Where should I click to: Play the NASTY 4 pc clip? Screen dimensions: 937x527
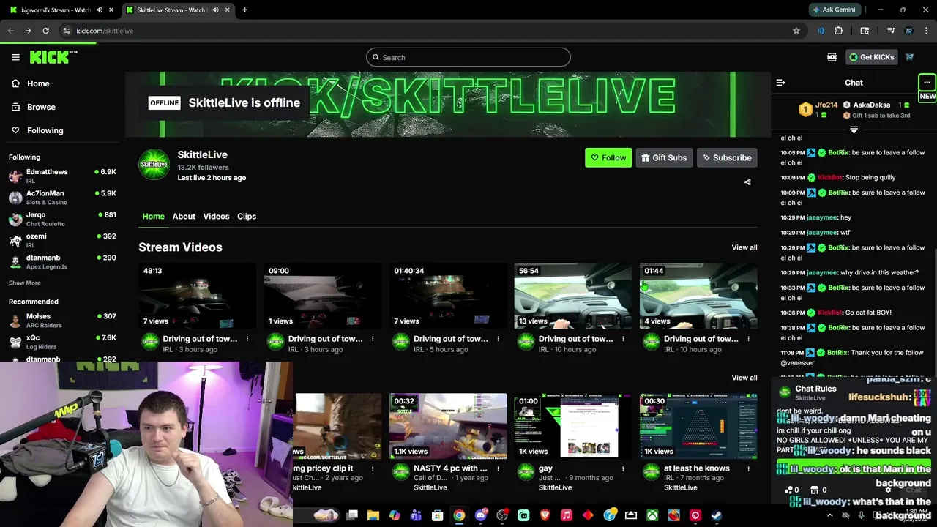point(447,426)
